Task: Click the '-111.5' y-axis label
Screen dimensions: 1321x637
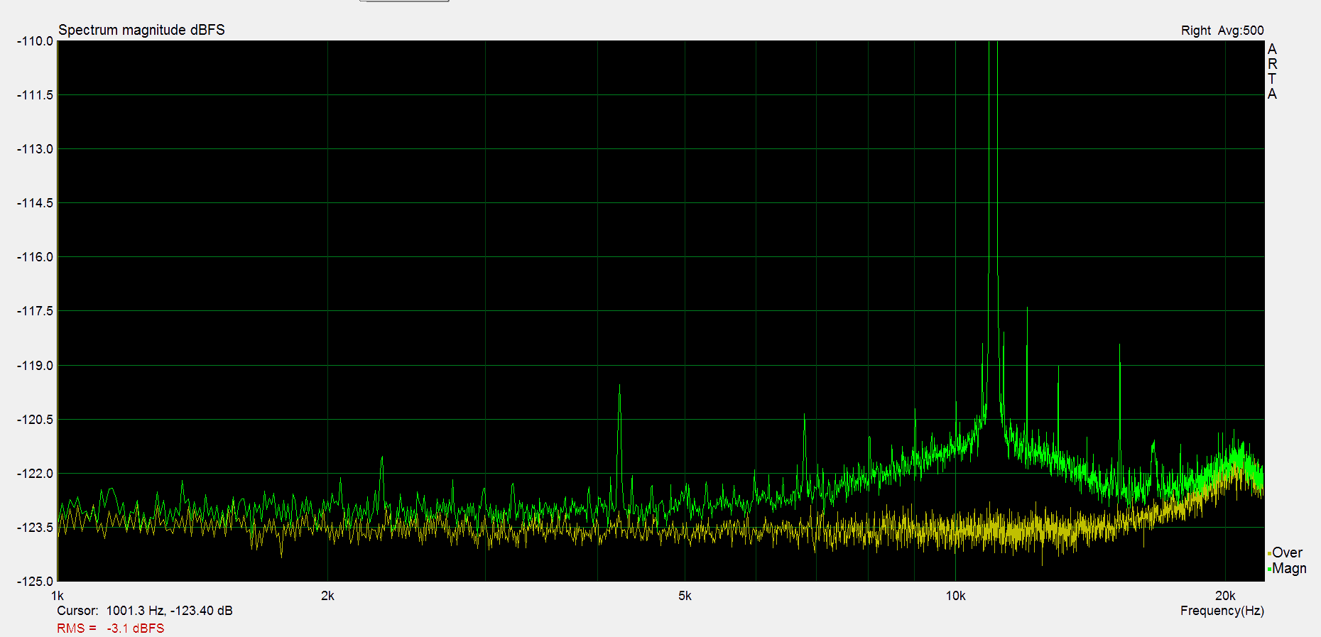Action: [x=36, y=95]
